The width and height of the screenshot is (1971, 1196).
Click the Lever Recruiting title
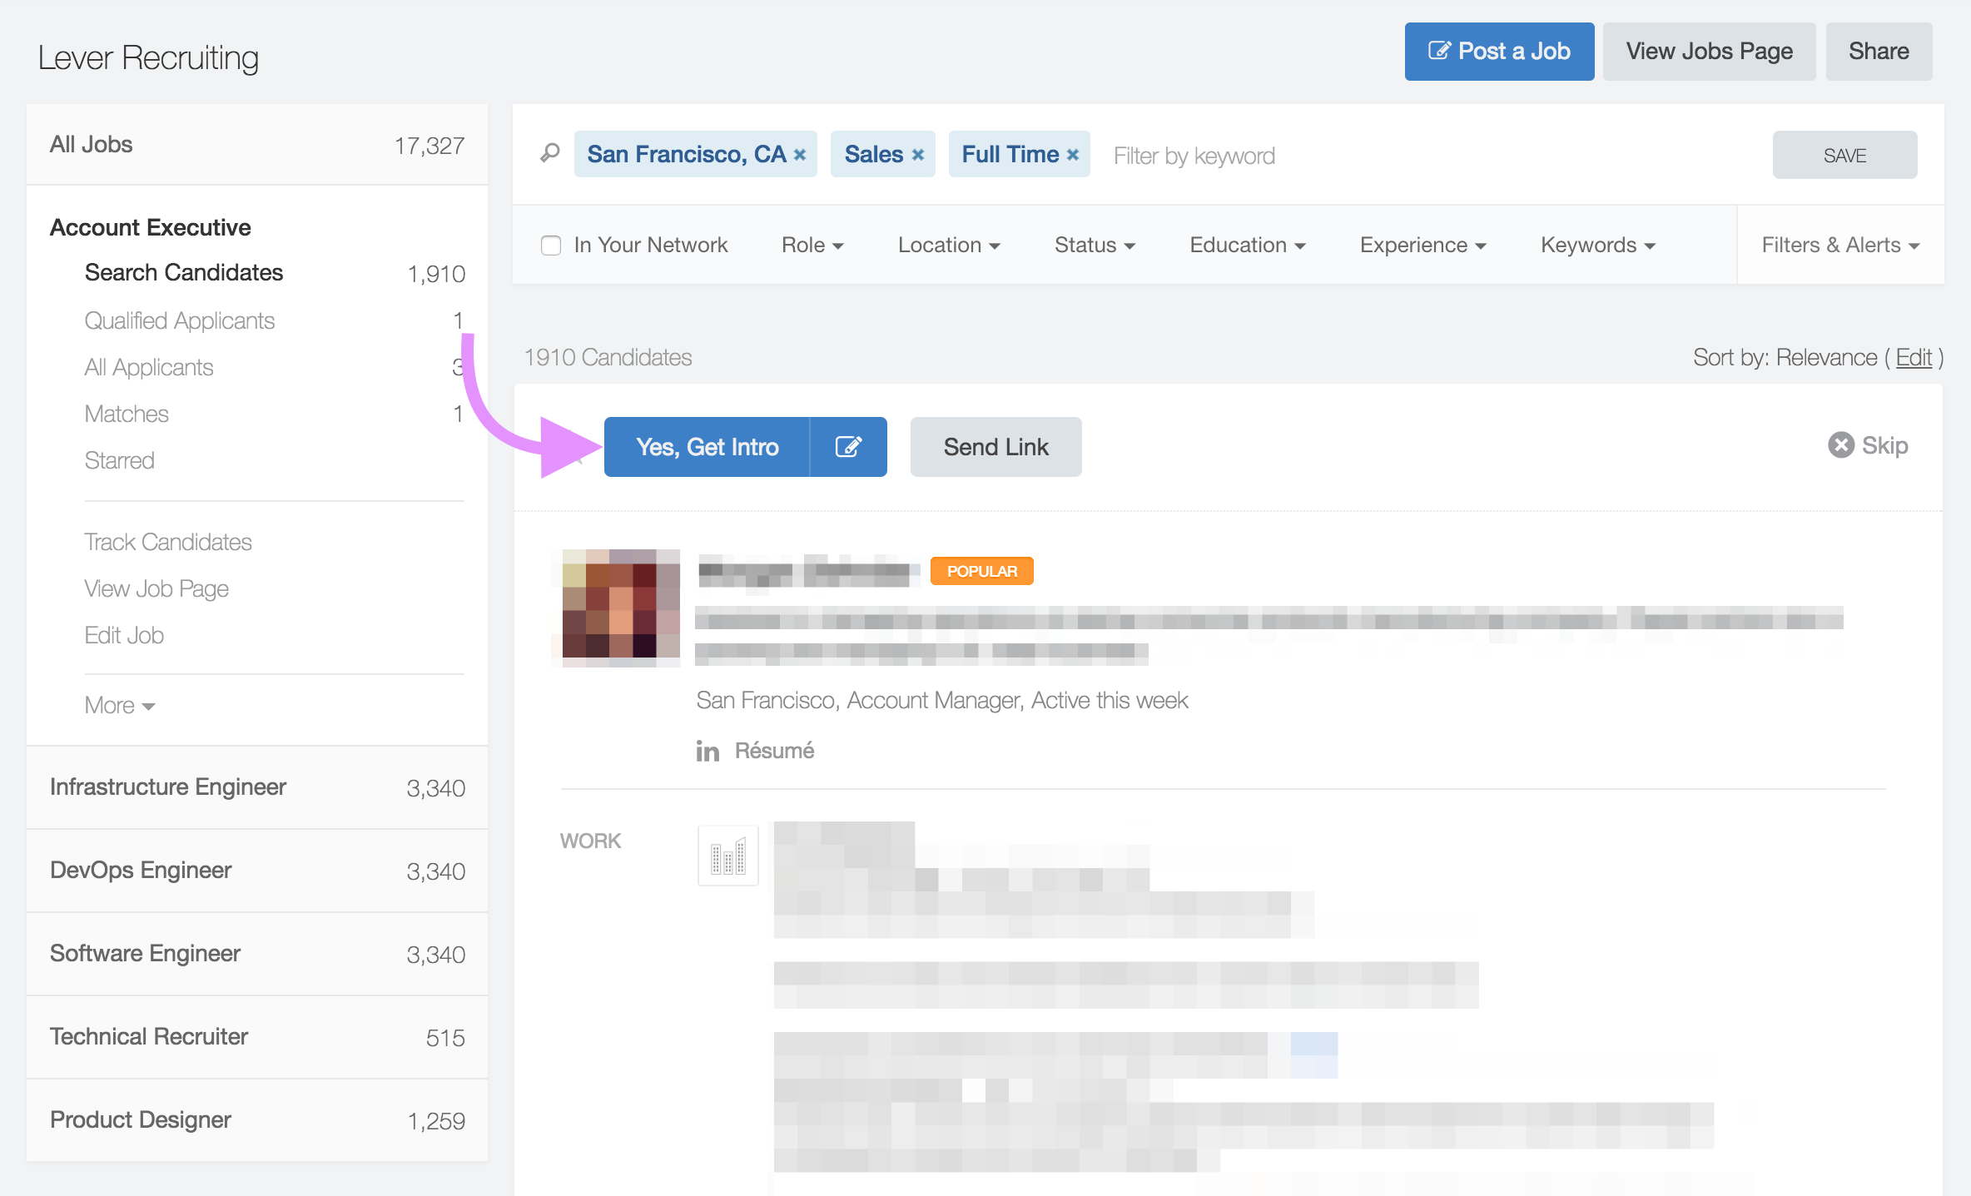coord(148,58)
